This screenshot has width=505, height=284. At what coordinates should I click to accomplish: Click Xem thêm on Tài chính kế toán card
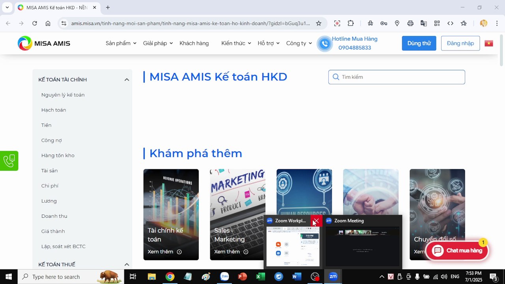(x=165, y=252)
